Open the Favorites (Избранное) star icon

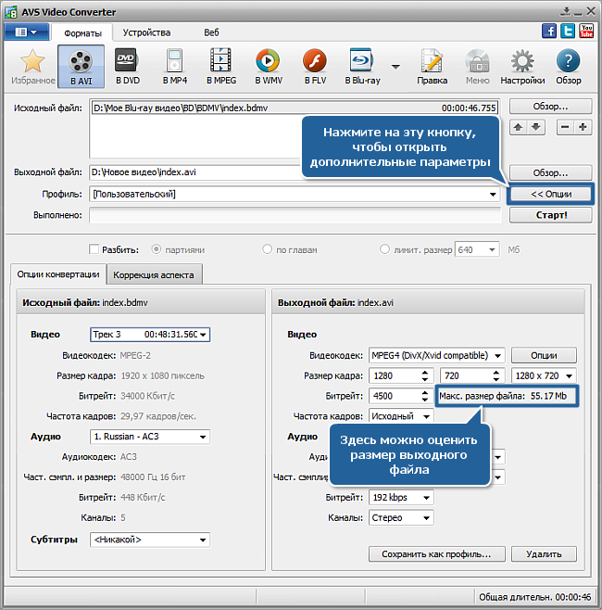32,66
